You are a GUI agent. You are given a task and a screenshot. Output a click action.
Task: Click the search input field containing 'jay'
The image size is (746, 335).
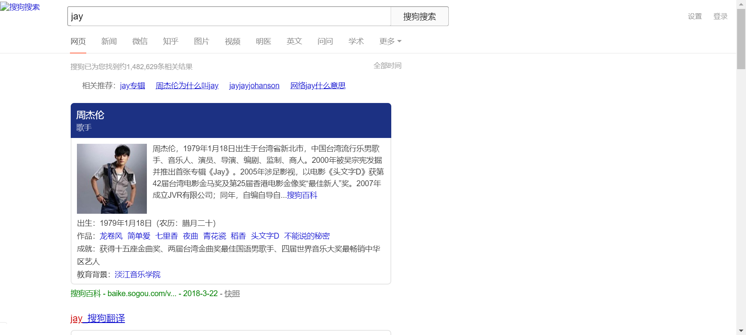(229, 16)
